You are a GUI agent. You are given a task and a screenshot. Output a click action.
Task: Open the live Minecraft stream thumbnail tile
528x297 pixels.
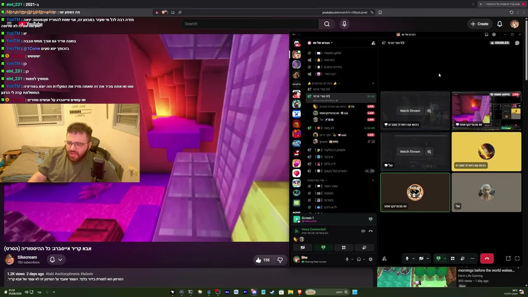486,110
